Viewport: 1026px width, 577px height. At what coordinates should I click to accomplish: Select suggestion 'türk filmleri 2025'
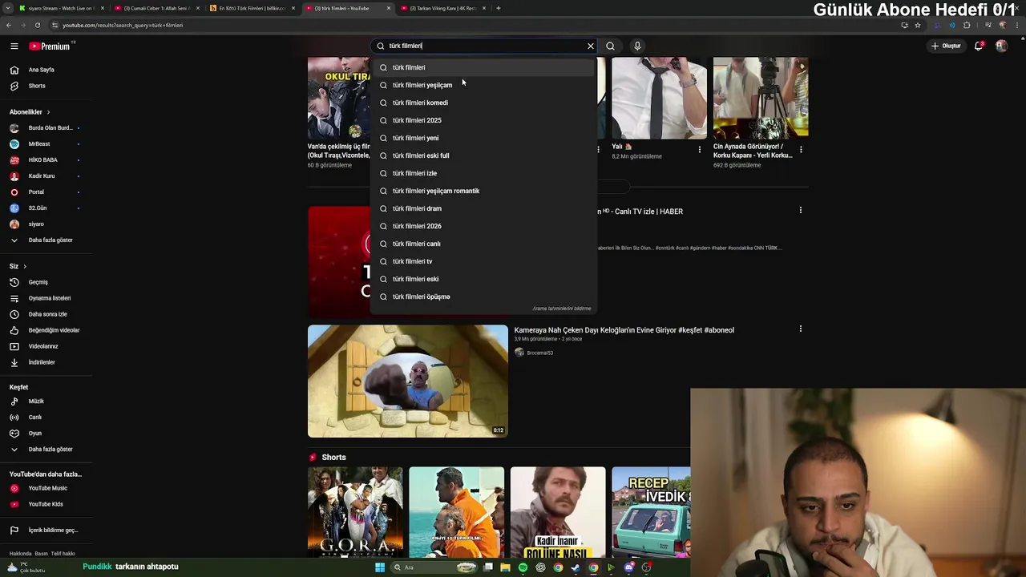click(483, 120)
